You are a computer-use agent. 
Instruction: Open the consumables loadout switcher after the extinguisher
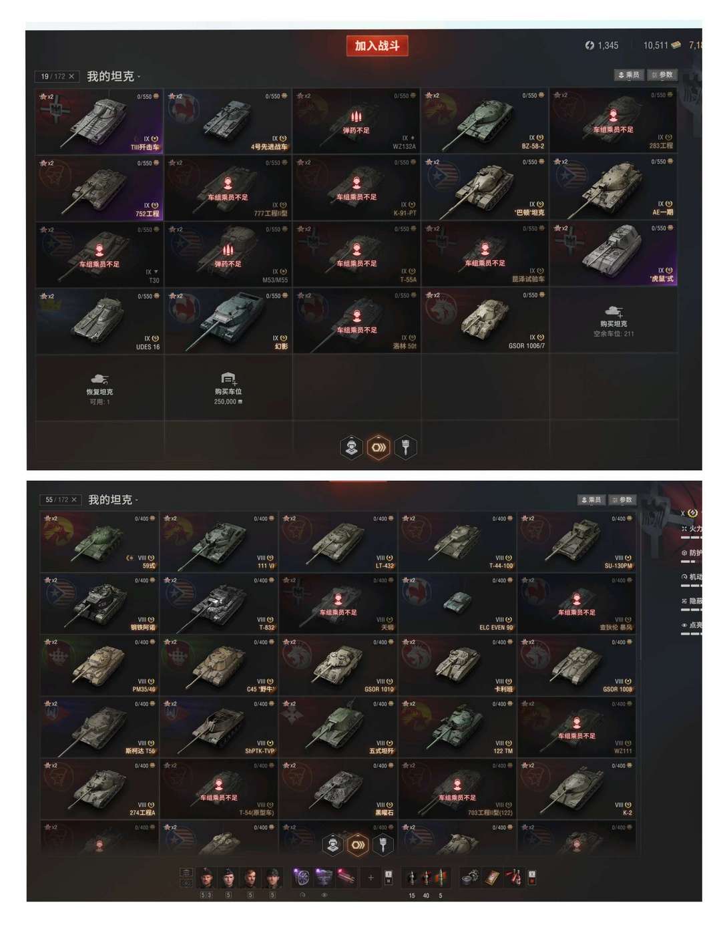pos(532,878)
